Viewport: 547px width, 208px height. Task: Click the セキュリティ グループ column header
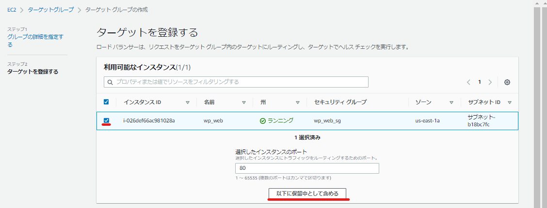click(340, 102)
